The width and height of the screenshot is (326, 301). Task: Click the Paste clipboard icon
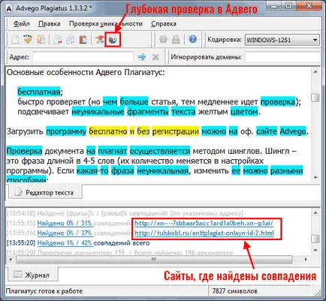coord(83,40)
